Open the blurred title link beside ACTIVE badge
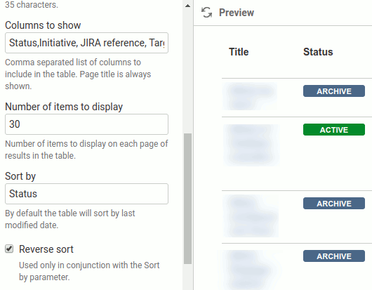Image resolution: width=372 pixels, height=290 pixels. coord(251,145)
